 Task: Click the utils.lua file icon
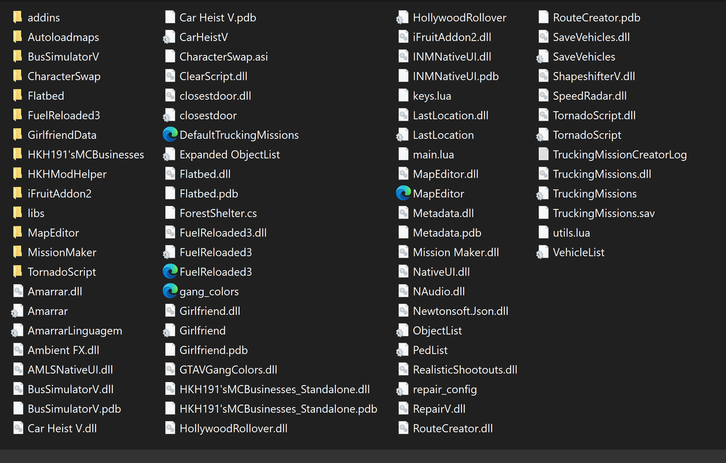click(x=543, y=233)
